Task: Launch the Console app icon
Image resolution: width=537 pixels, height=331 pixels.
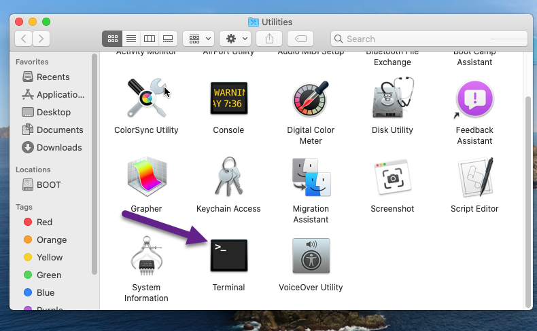Action: click(x=229, y=98)
